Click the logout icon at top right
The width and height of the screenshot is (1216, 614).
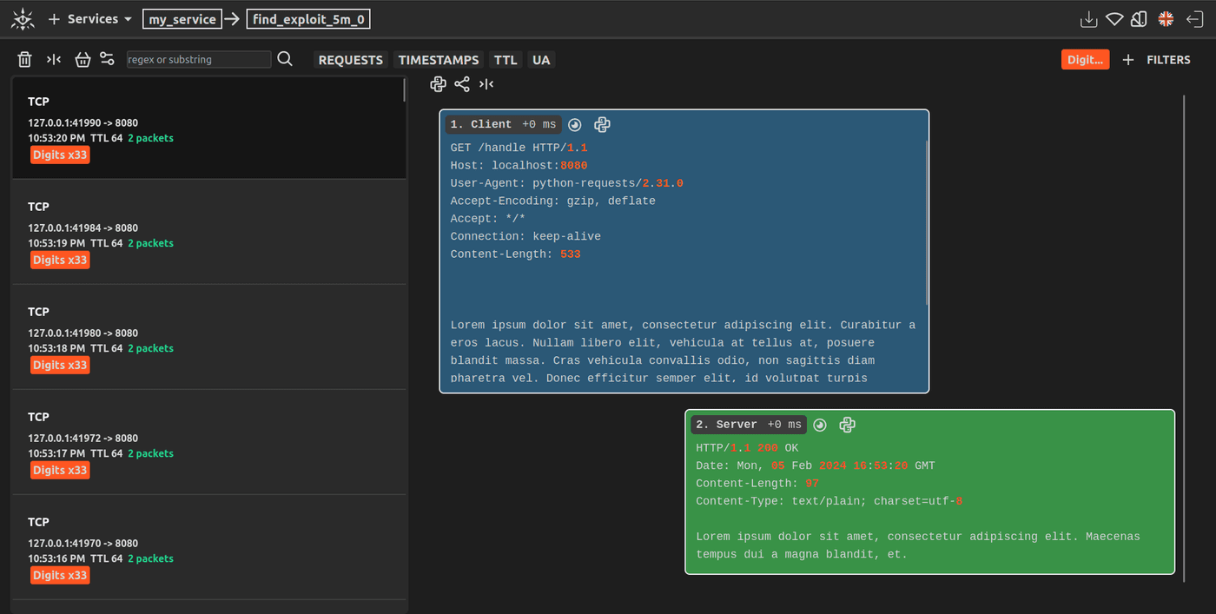pos(1194,19)
